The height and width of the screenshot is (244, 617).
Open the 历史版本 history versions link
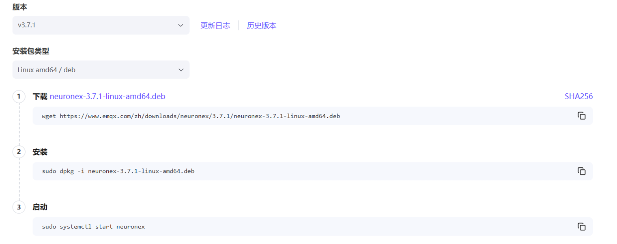262,26
